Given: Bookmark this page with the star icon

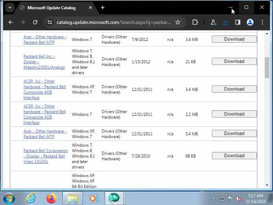Looking at the screenshot, I should pyautogui.click(x=177, y=22).
